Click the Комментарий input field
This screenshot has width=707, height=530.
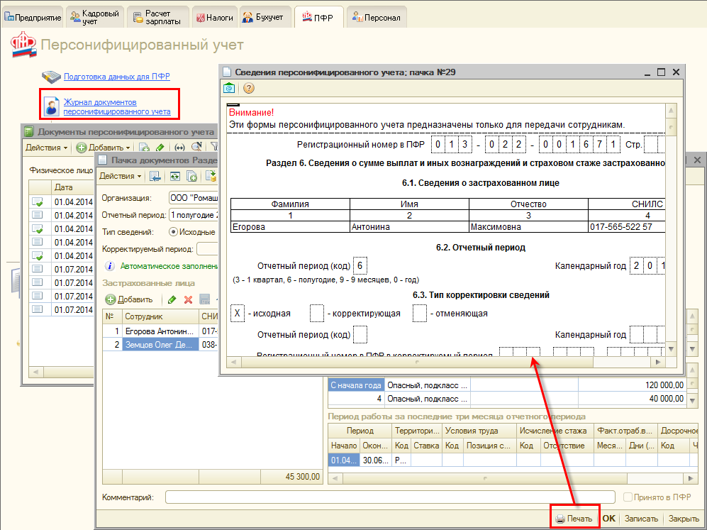[x=389, y=497]
